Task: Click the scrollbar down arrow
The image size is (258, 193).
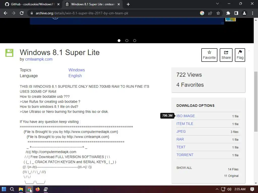Action: pos(256,183)
